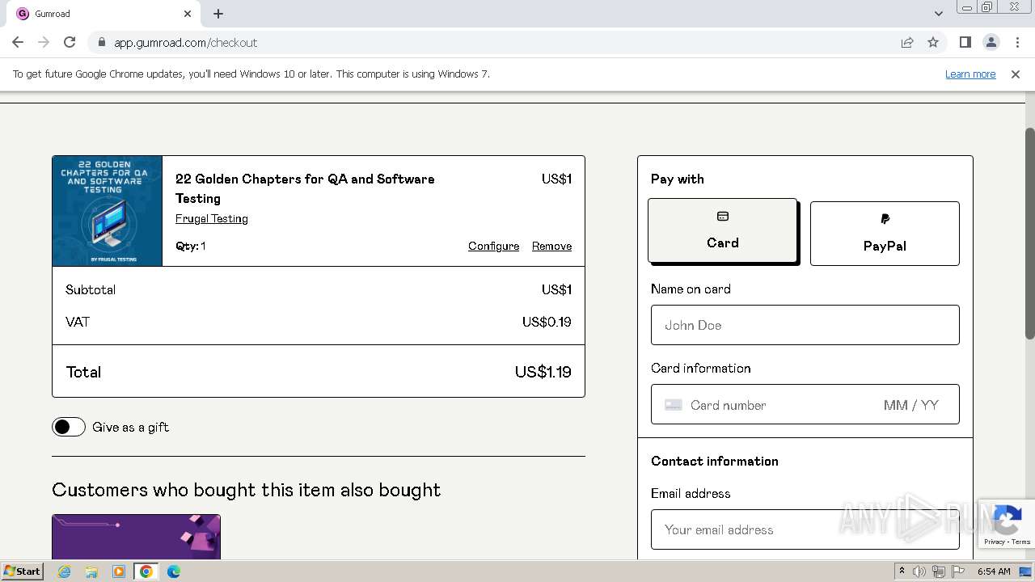Switch to the Gumroad browser tab
This screenshot has width=1035, height=582.
coord(97,14)
